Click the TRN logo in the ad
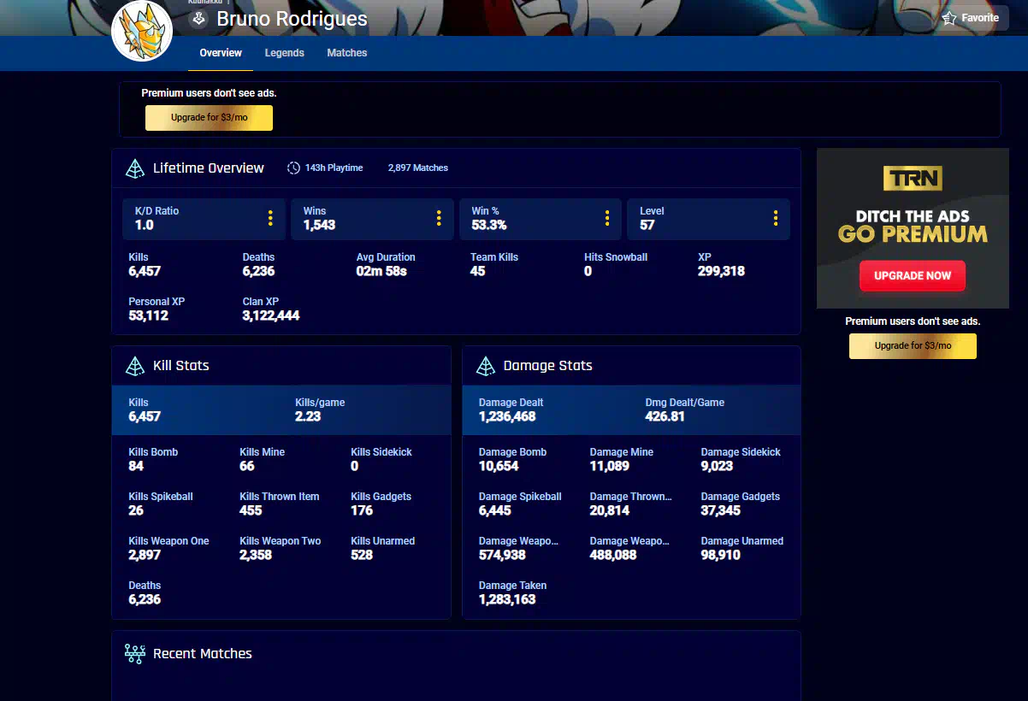The image size is (1028, 701). (913, 179)
